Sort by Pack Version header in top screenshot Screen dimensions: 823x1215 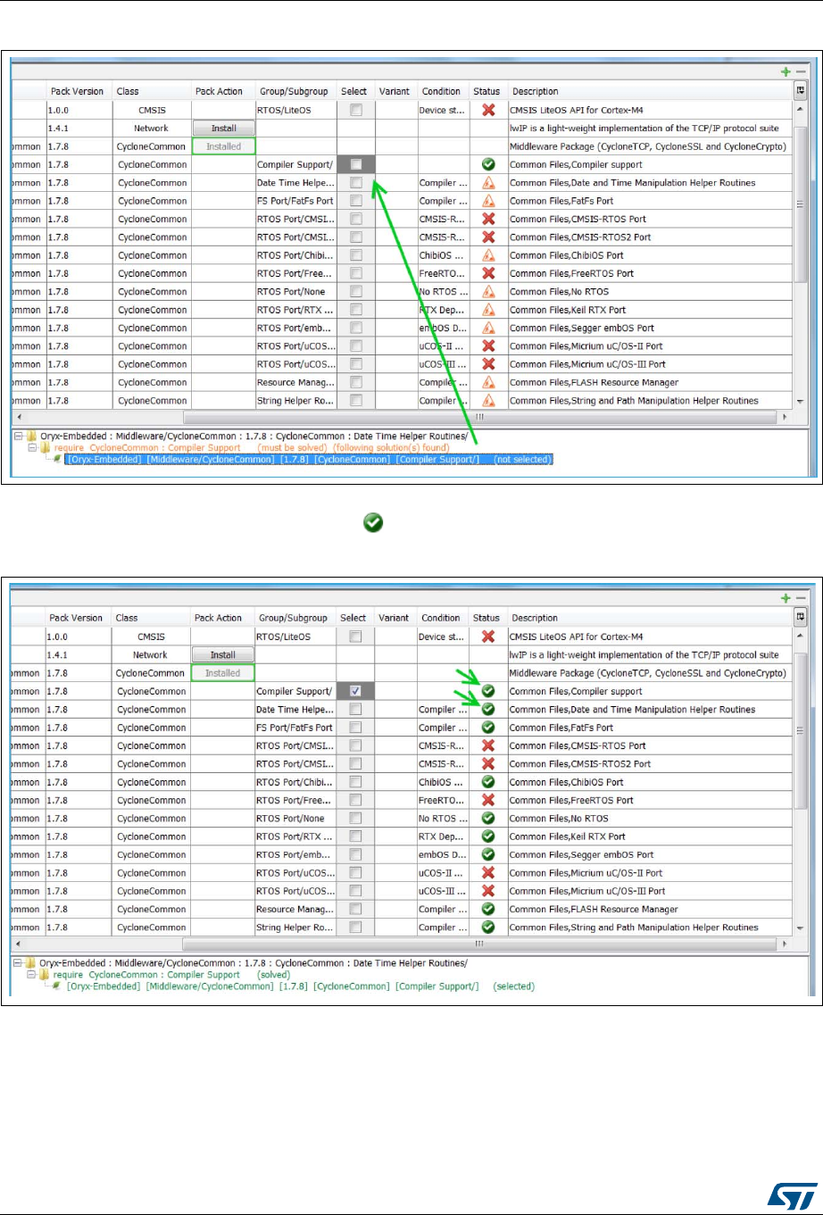click(77, 91)
